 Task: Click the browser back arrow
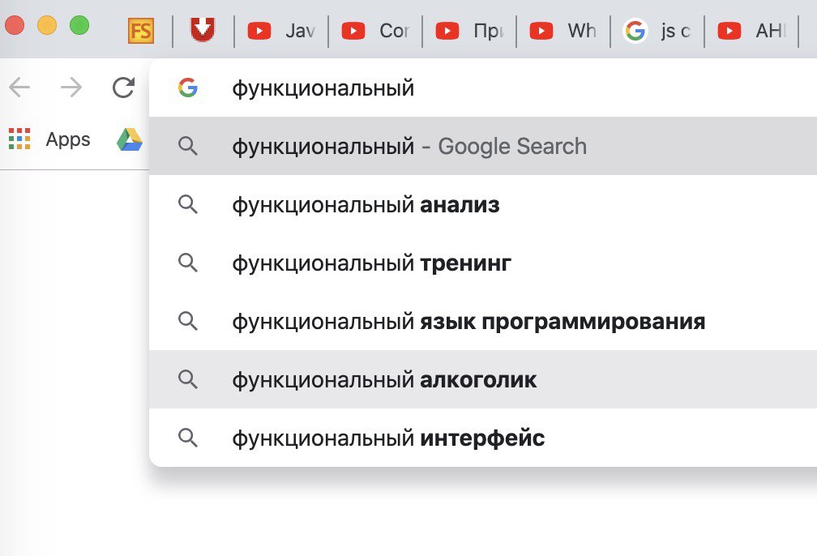tap(19, 87)
